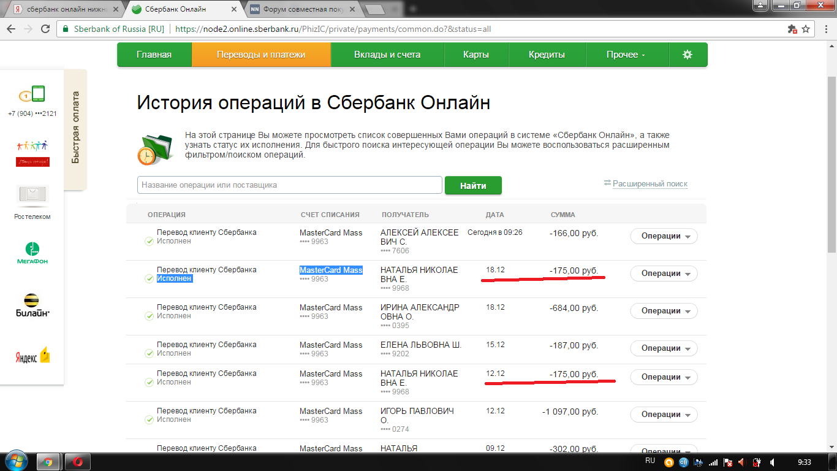Viewport: 837px width, 471px height.
Task: Click the volume speaker tray icon
Action: pos(773,462)
